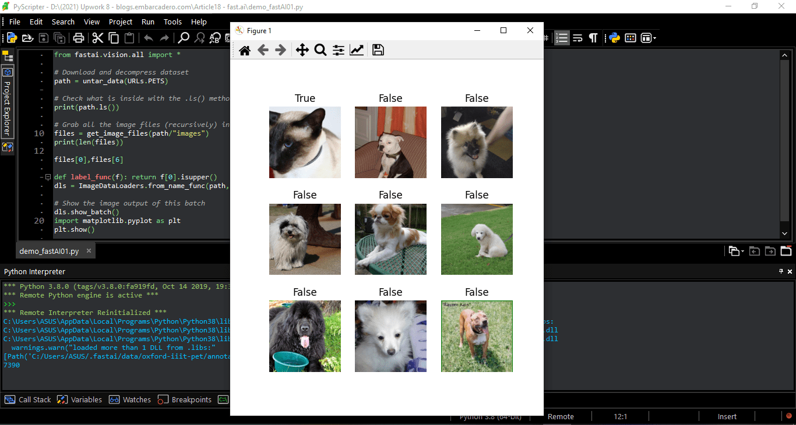Open Edit axis and curve parameters icon
Image resolution: width=796 pixels, height=425 pixels.
click(x=357, y=50)
